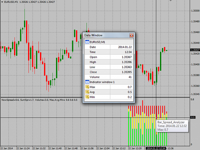Click the 0.5 level label on indicator scale
Screen dimensions: 200x150
pos(193,117)
